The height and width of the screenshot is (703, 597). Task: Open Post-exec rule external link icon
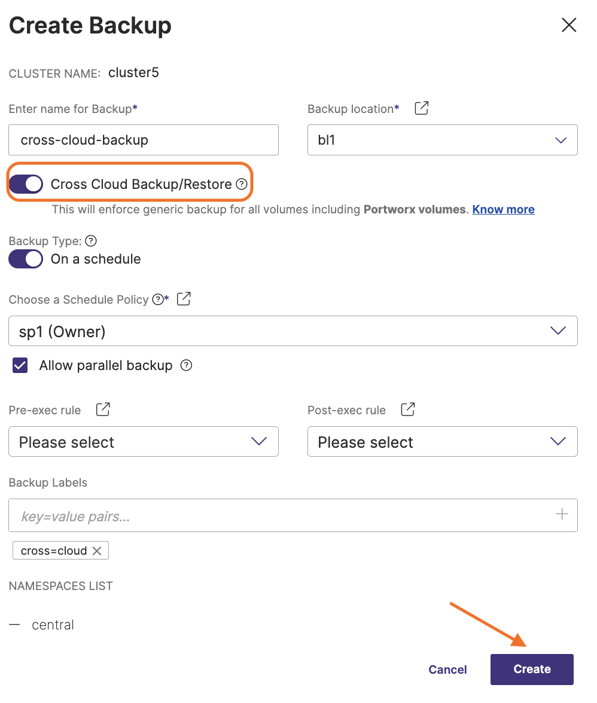(x=408, y=409)
